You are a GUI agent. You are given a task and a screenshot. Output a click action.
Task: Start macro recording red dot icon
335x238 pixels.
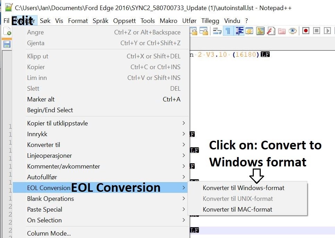point(306,31)
